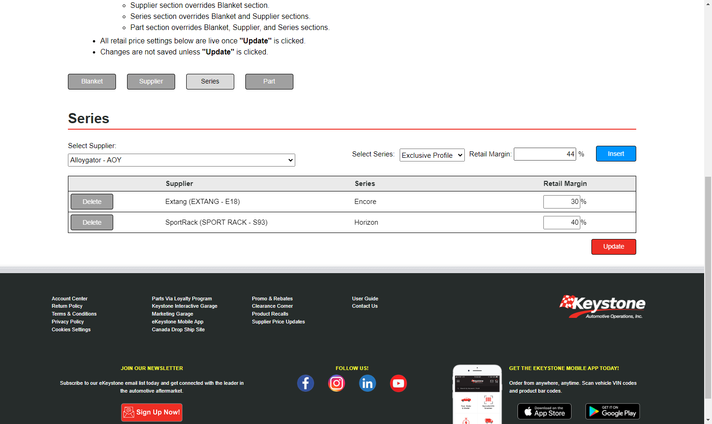Open Keystone Interactive Garage link

tap(184, 306)
